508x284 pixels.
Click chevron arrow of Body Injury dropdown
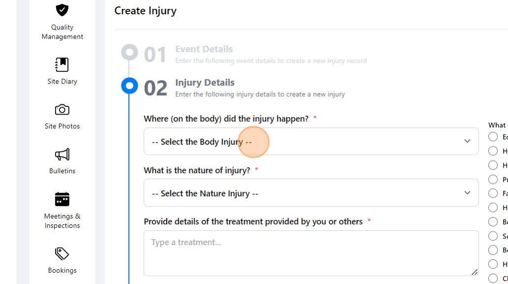467,141
